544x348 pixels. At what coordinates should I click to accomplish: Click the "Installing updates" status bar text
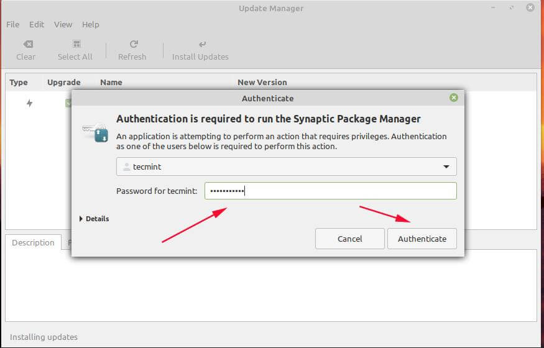(44, 337)
